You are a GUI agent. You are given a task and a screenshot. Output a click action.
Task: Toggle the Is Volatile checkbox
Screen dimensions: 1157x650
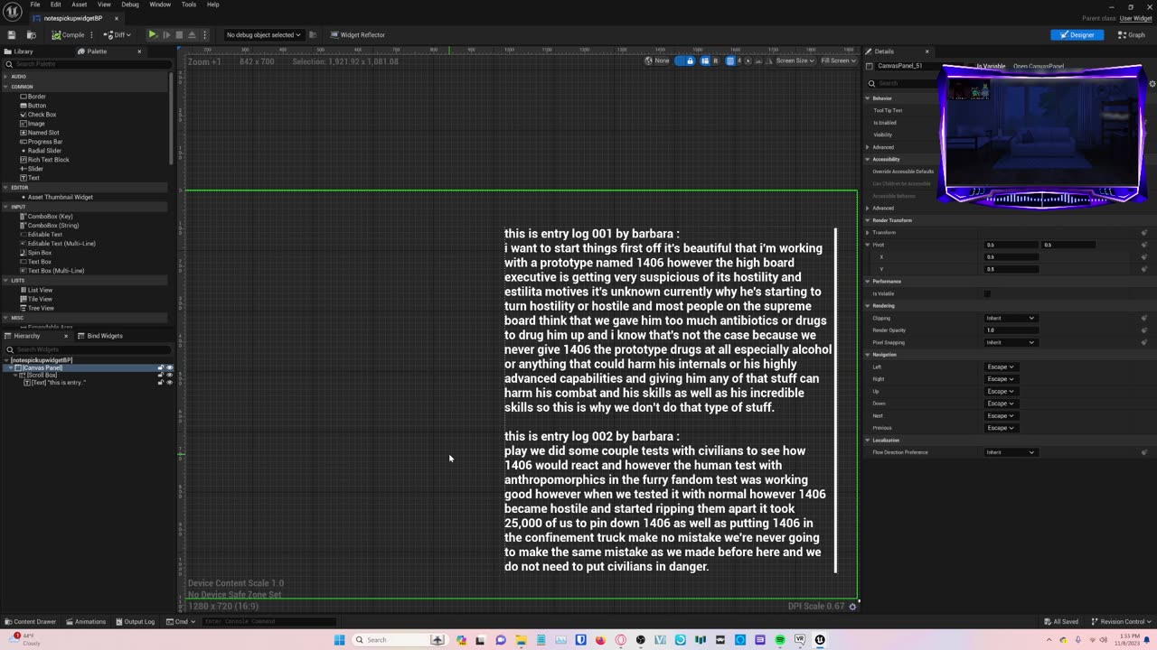987,293
